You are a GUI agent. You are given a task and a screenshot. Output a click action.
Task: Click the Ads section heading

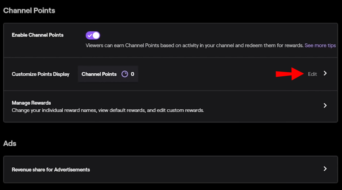10,144
